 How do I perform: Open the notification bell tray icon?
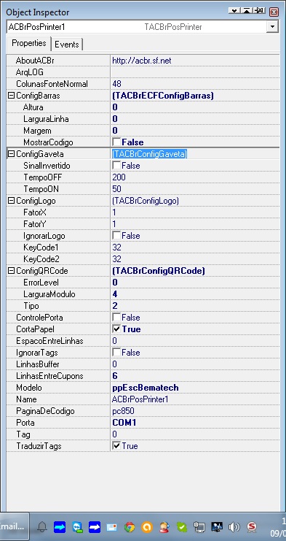click(x=42, y=527)
